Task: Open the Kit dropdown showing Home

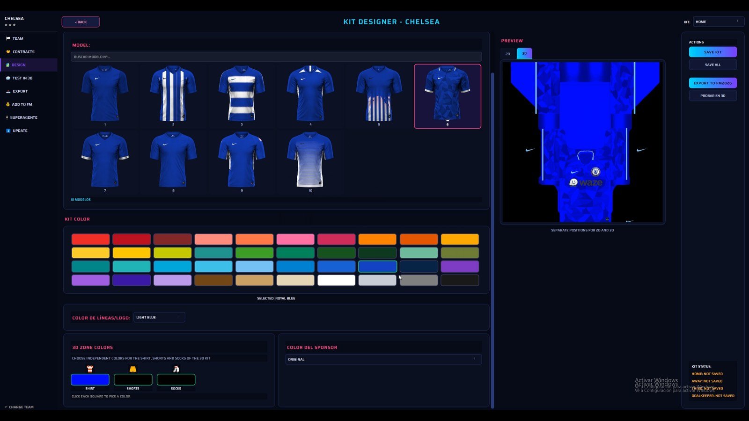Action: (719, 22)
